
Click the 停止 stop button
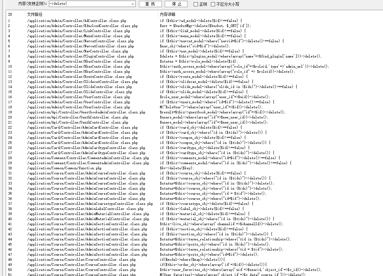click(177, 4)
